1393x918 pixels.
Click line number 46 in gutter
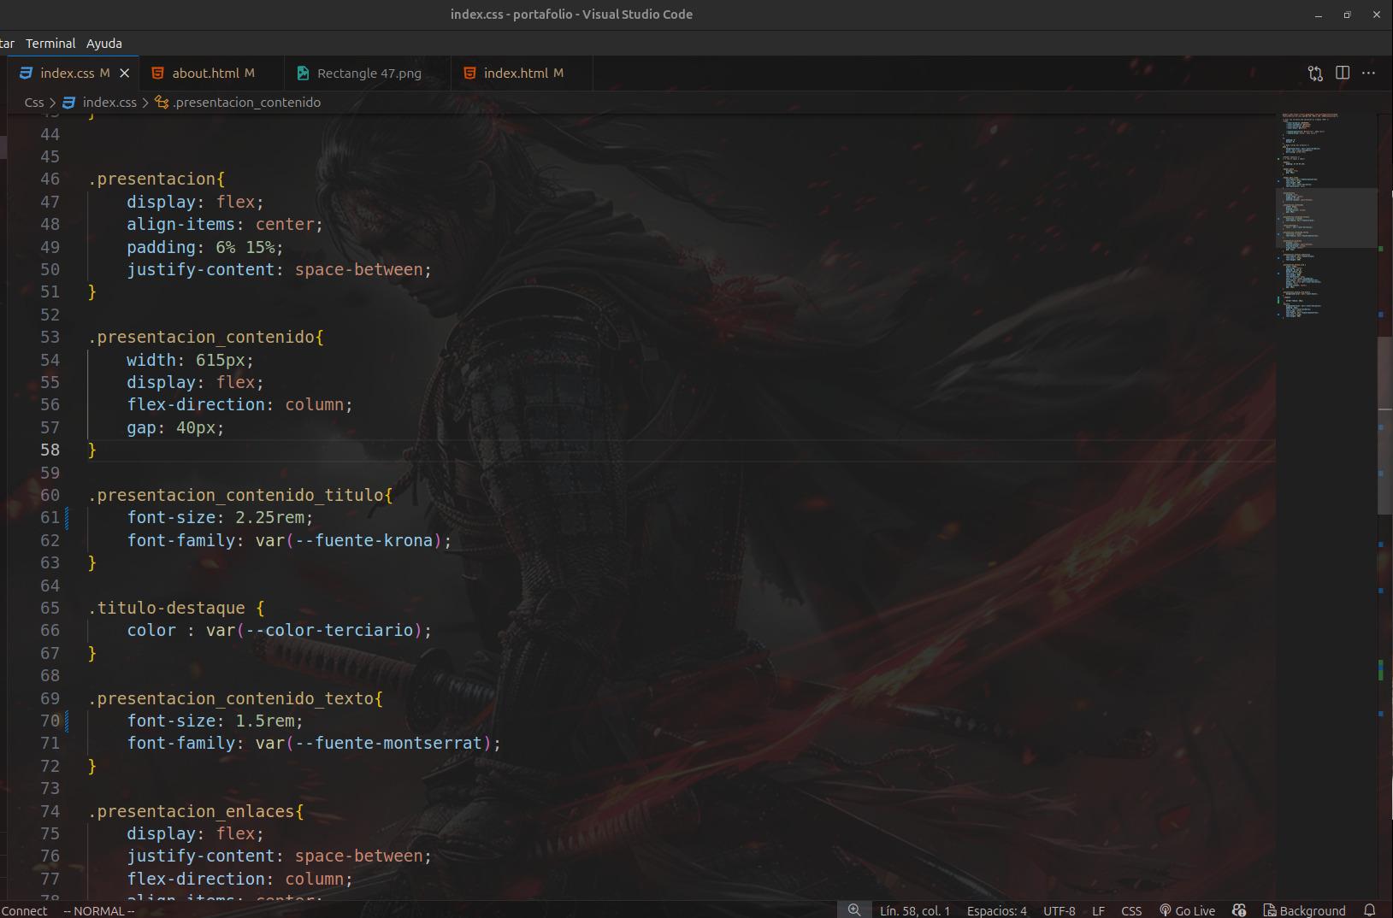50,179
